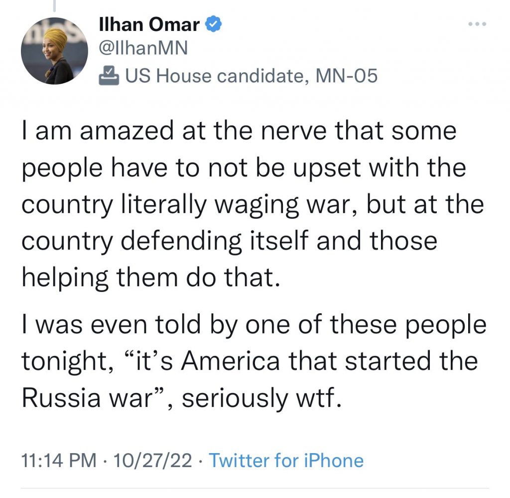
Task: Click the thread connector line above avatar
Action: point(54,5)
